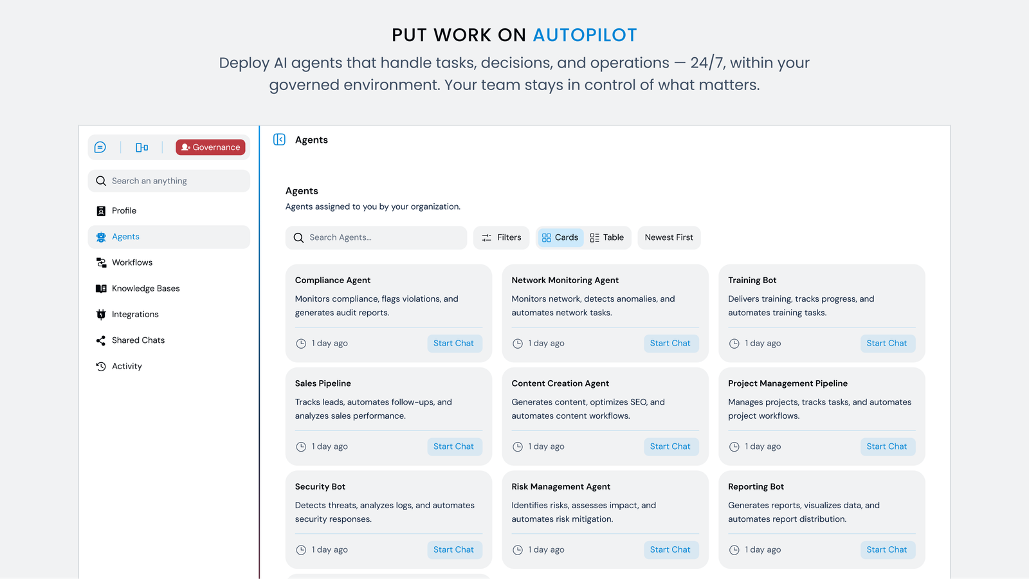Collapse the sidebar using the panel icon
The height and width of the screenshot is (579, 1029).
tap(279, 140)
